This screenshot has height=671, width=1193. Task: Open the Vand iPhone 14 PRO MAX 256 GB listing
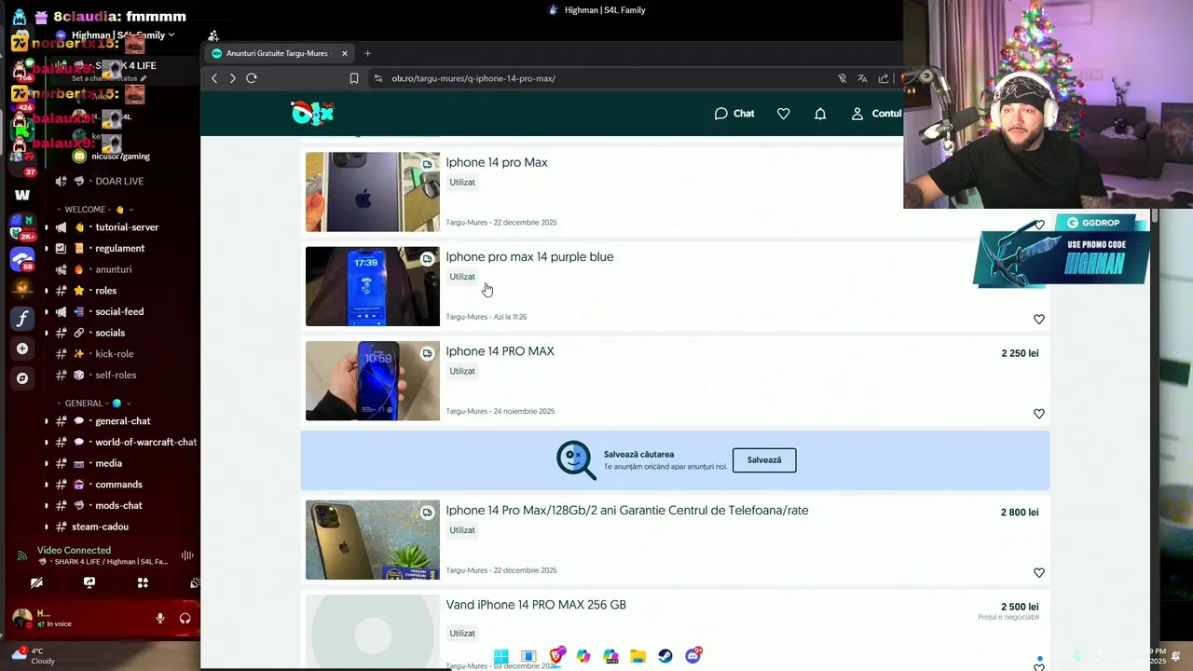tap(536, 605)
